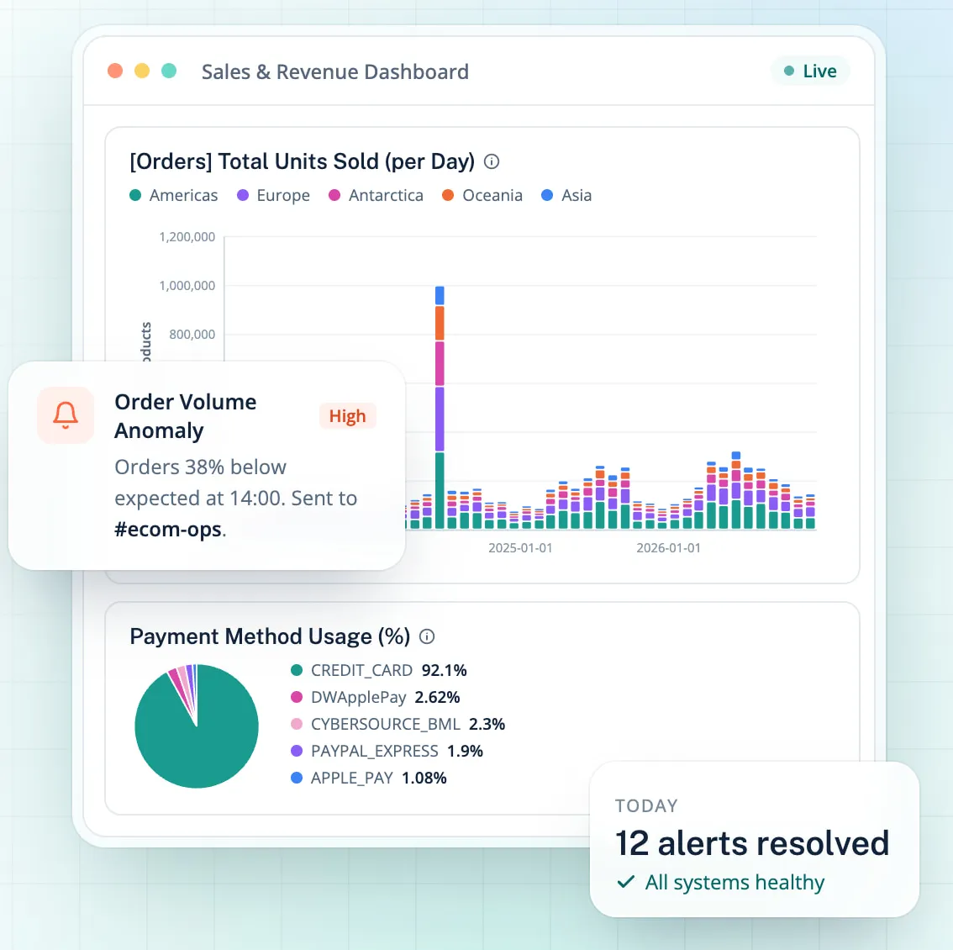Toggle the Antarctica legend series
This screenshot has width=953, height=950.
click(x=376, y=195)
